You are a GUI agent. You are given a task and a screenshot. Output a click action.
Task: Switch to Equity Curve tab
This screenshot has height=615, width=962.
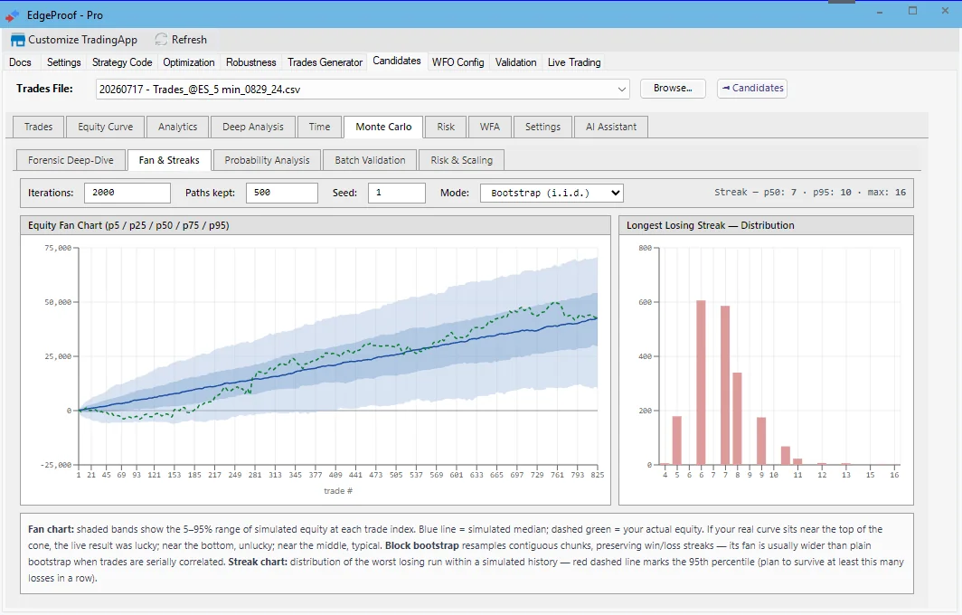coord(106,127)
